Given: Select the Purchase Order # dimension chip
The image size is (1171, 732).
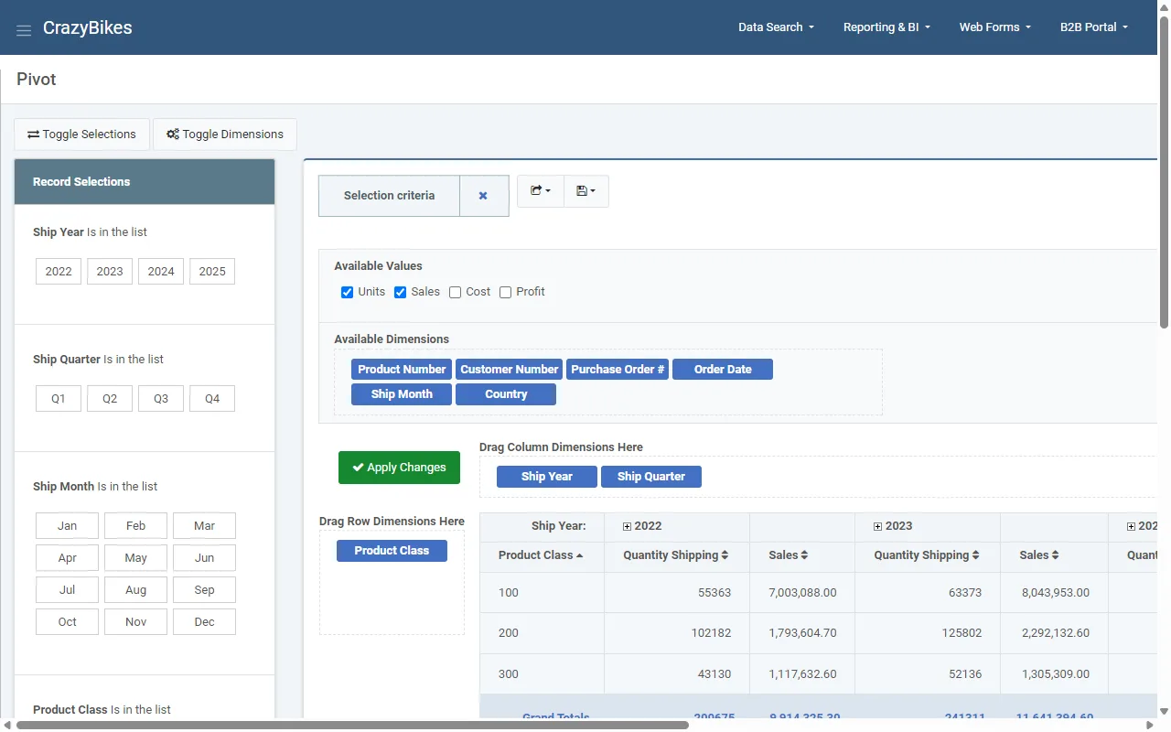Looking at the screenshot, I should (618, 370).
